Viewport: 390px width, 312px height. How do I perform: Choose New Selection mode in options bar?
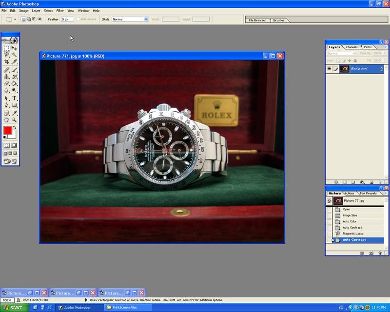click(23, 19)
